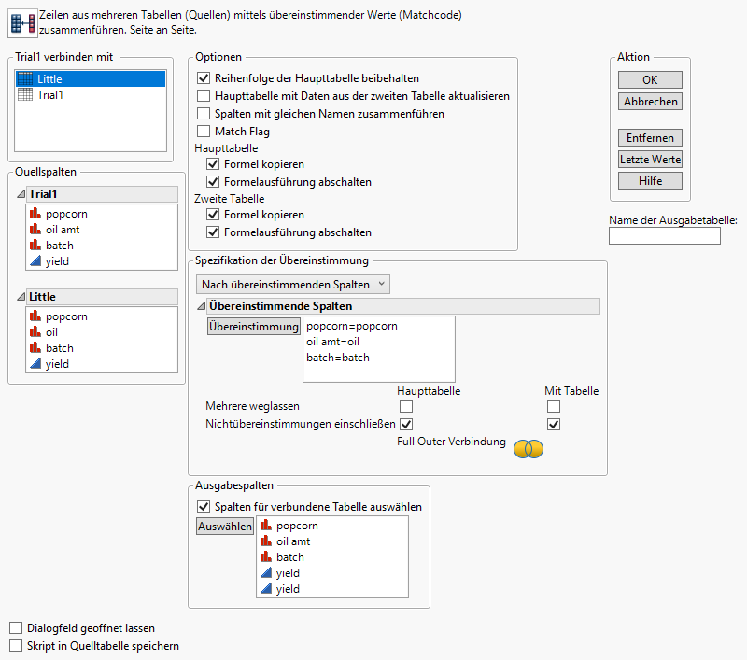Select Trial1 in the join table list

[x=91, y=95]
